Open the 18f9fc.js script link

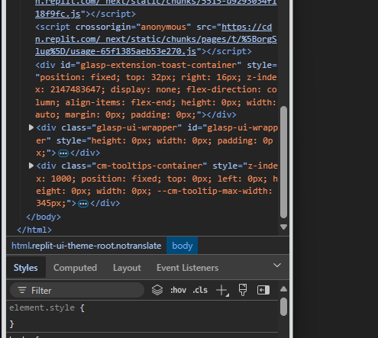coord(58,14)
